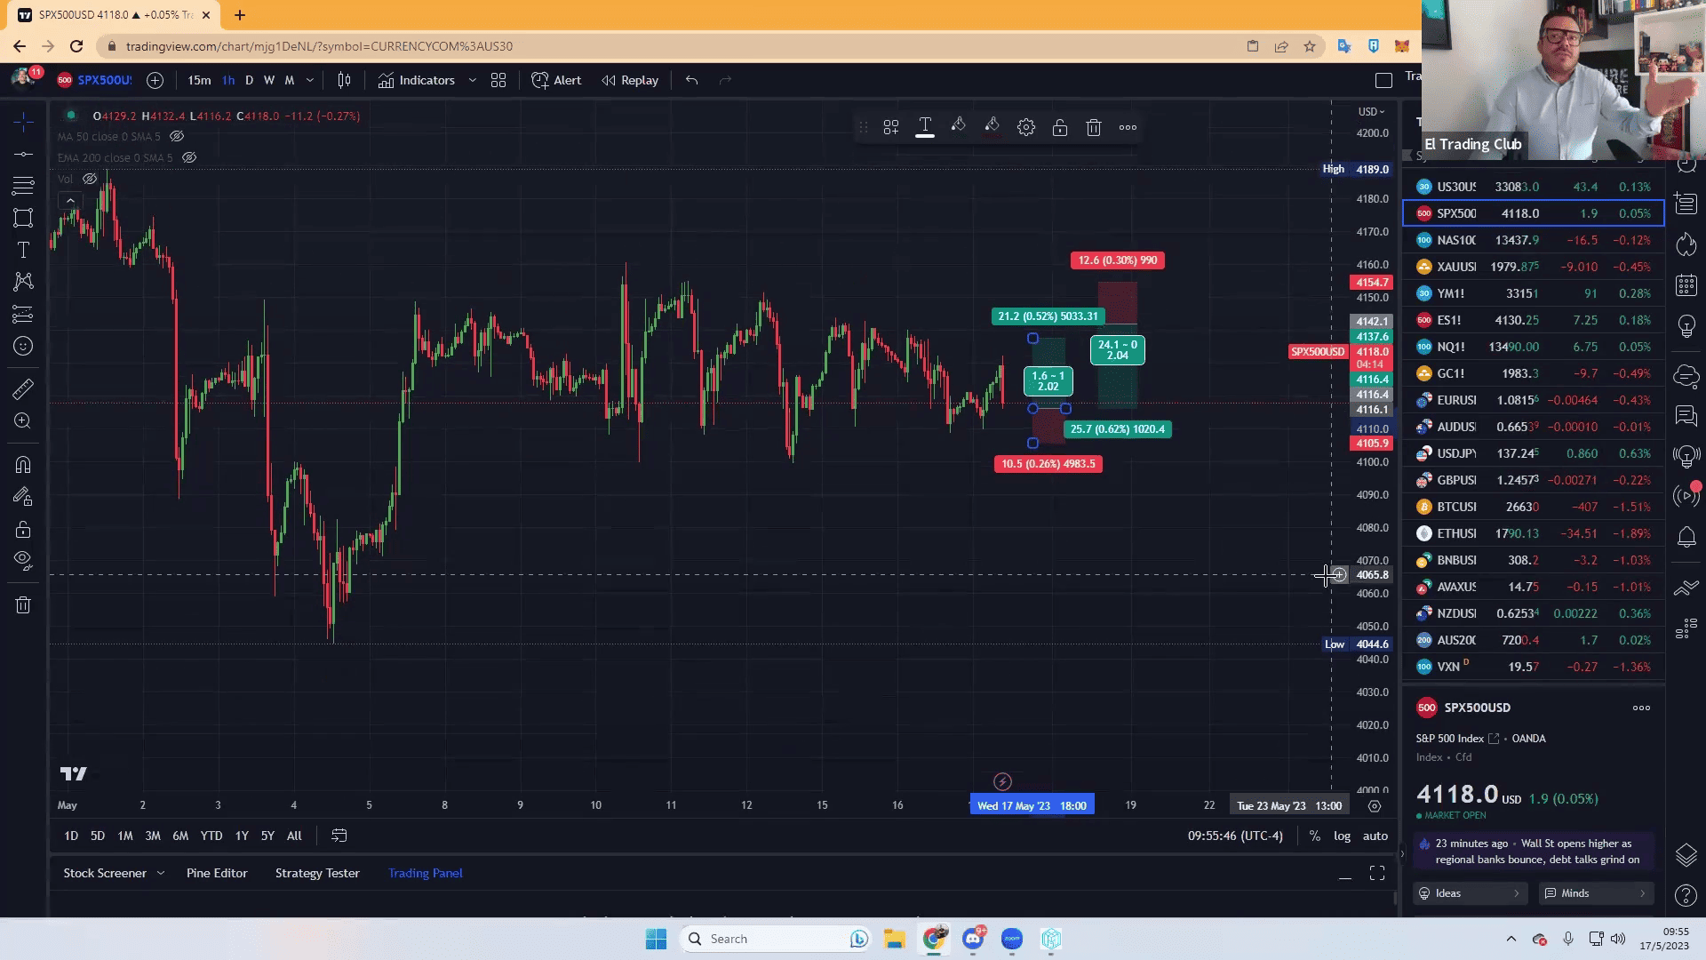This screenshot has width=1706, height=960.
Task: Switch to 15m timeframe
Action: tap(199, 80)
